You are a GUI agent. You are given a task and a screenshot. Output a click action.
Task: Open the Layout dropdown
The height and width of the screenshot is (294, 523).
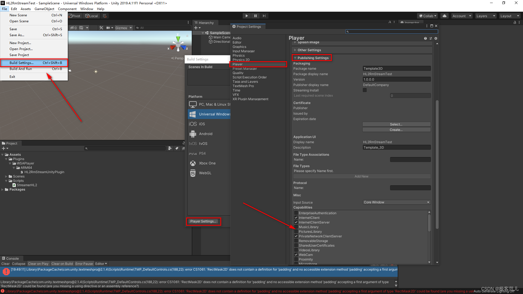click(x=510, y=16)
